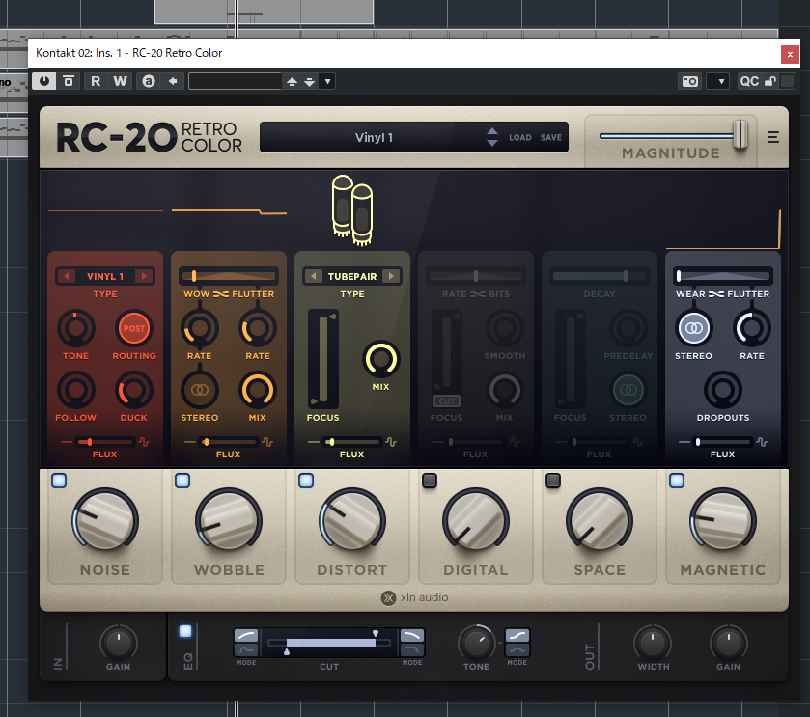Click the host preset name field

coord(236,82)
